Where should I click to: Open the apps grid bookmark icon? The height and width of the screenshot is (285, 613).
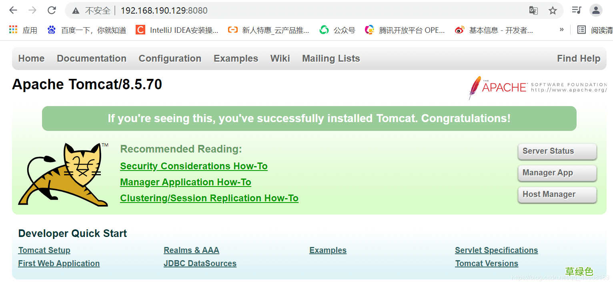click(x=13, y=30)
